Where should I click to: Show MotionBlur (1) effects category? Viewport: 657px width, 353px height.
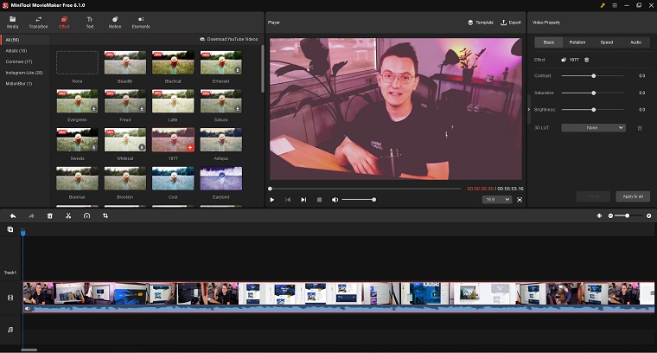19,83
